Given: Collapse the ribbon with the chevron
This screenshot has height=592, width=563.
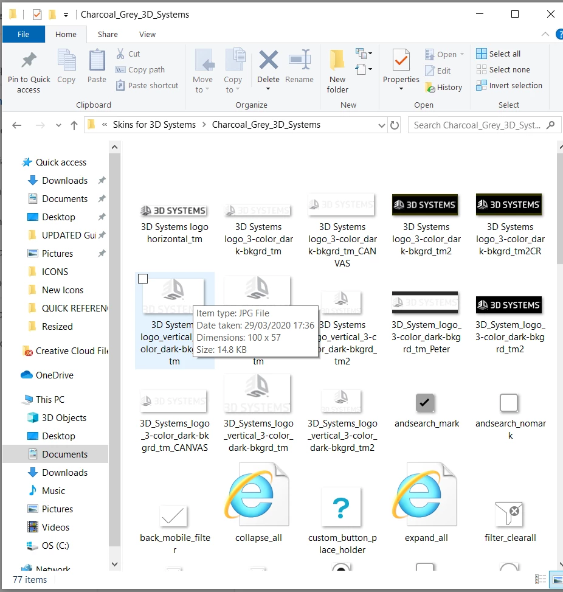Looking at the screenshot, I should pos(545,34).
